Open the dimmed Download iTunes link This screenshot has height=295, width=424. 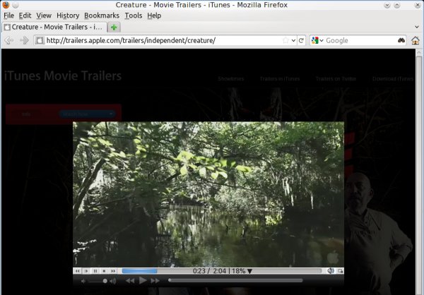coord(393,78)
